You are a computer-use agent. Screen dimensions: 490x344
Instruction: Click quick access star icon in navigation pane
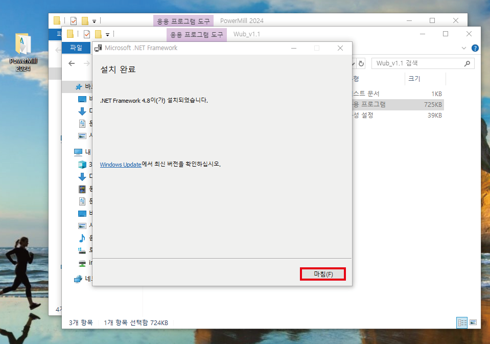[79, 86]
